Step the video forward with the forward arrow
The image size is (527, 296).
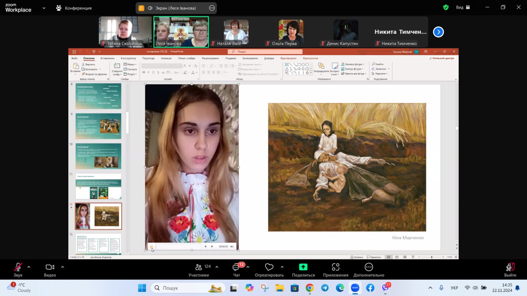tap(212, 247)
